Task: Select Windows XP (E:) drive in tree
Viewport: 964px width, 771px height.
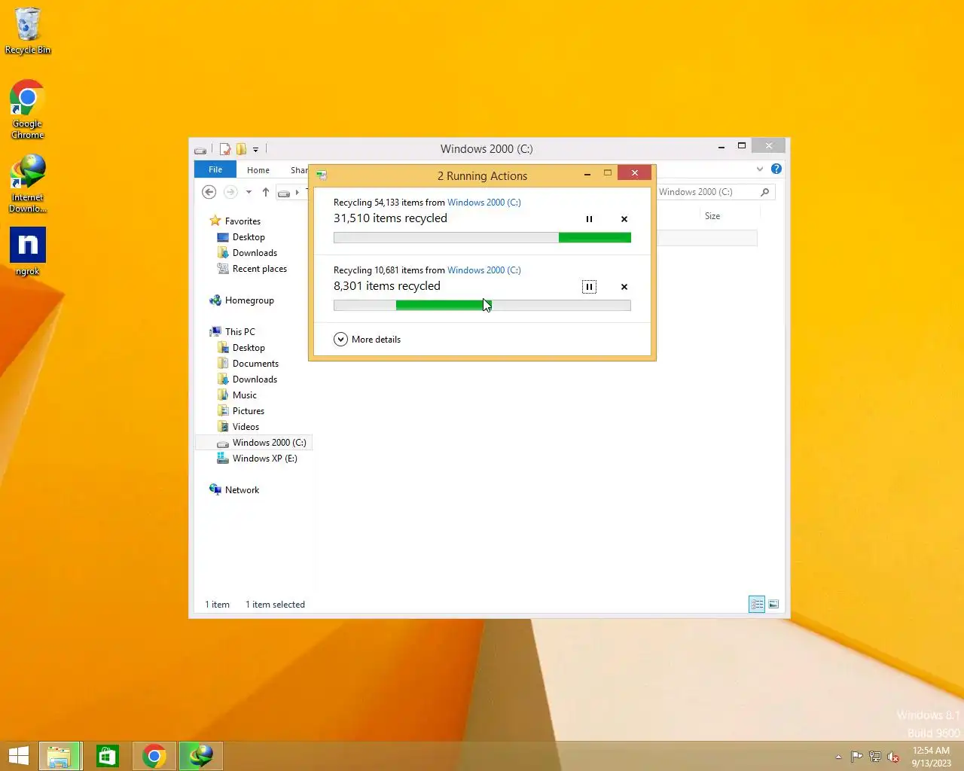Action: click(264, 459)
